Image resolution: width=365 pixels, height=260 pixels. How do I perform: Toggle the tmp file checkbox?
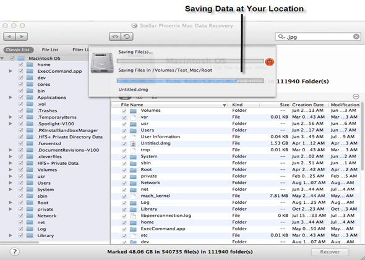(x=124, y=150)
